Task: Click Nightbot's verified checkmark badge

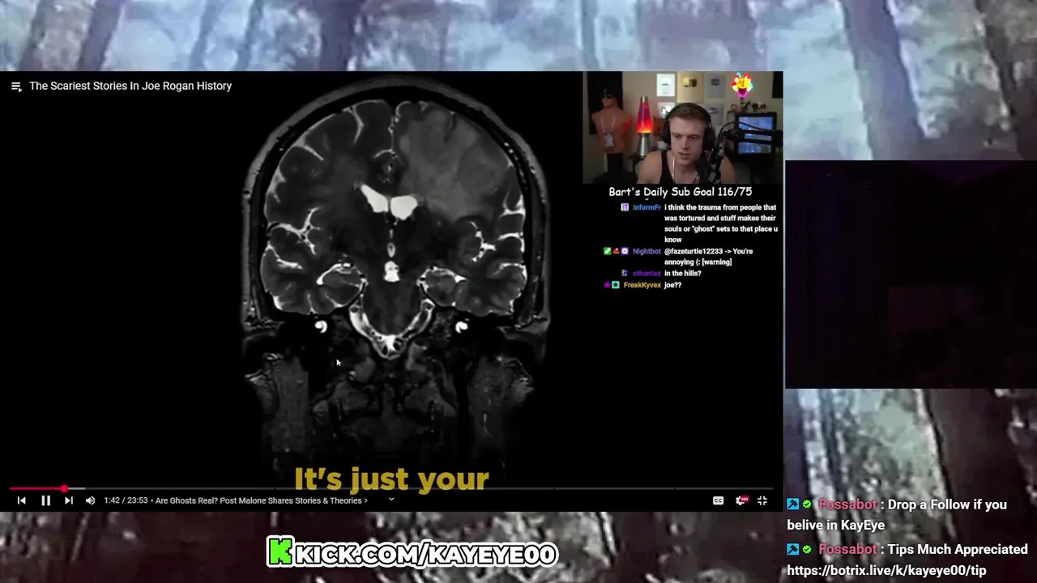Action: [x=625, y=252]
